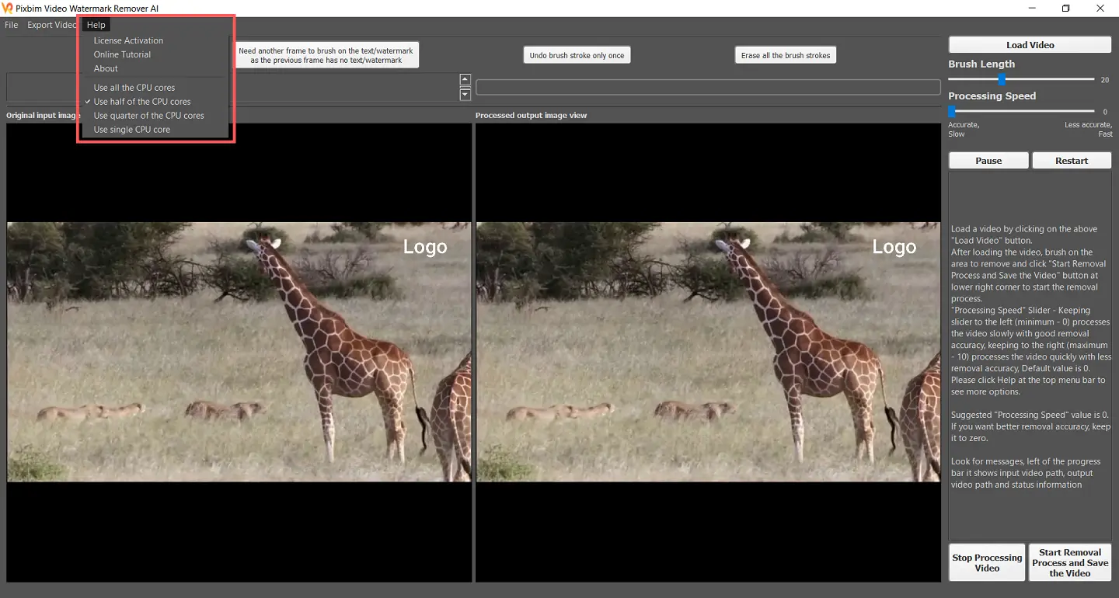The image size is (1119, 598).
Task: Start Removal Process and Save the Video
Action: pyautogui.click(x=1070, y=561)
